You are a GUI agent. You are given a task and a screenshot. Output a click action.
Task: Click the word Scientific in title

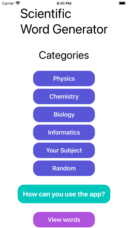[46, 13]
